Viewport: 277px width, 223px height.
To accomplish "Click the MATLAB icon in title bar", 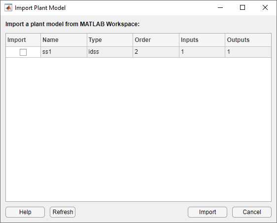I will pyautogui.click(x=8, y=7).
